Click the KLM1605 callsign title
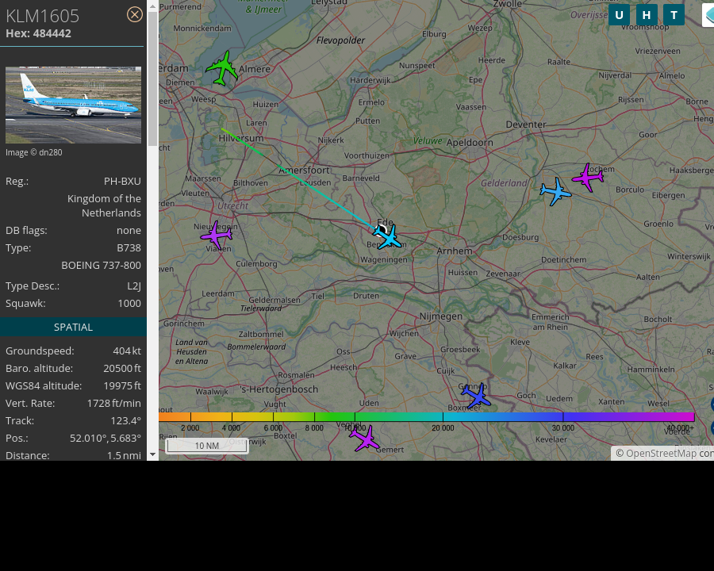The width and height of the screenshot is (714, 571). [x=42, y=16]
